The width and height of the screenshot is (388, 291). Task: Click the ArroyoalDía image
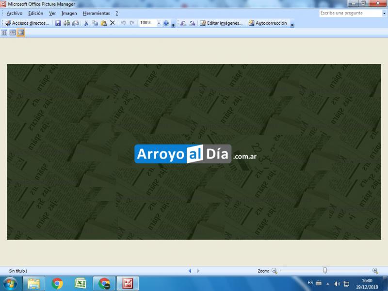(194, 152)
